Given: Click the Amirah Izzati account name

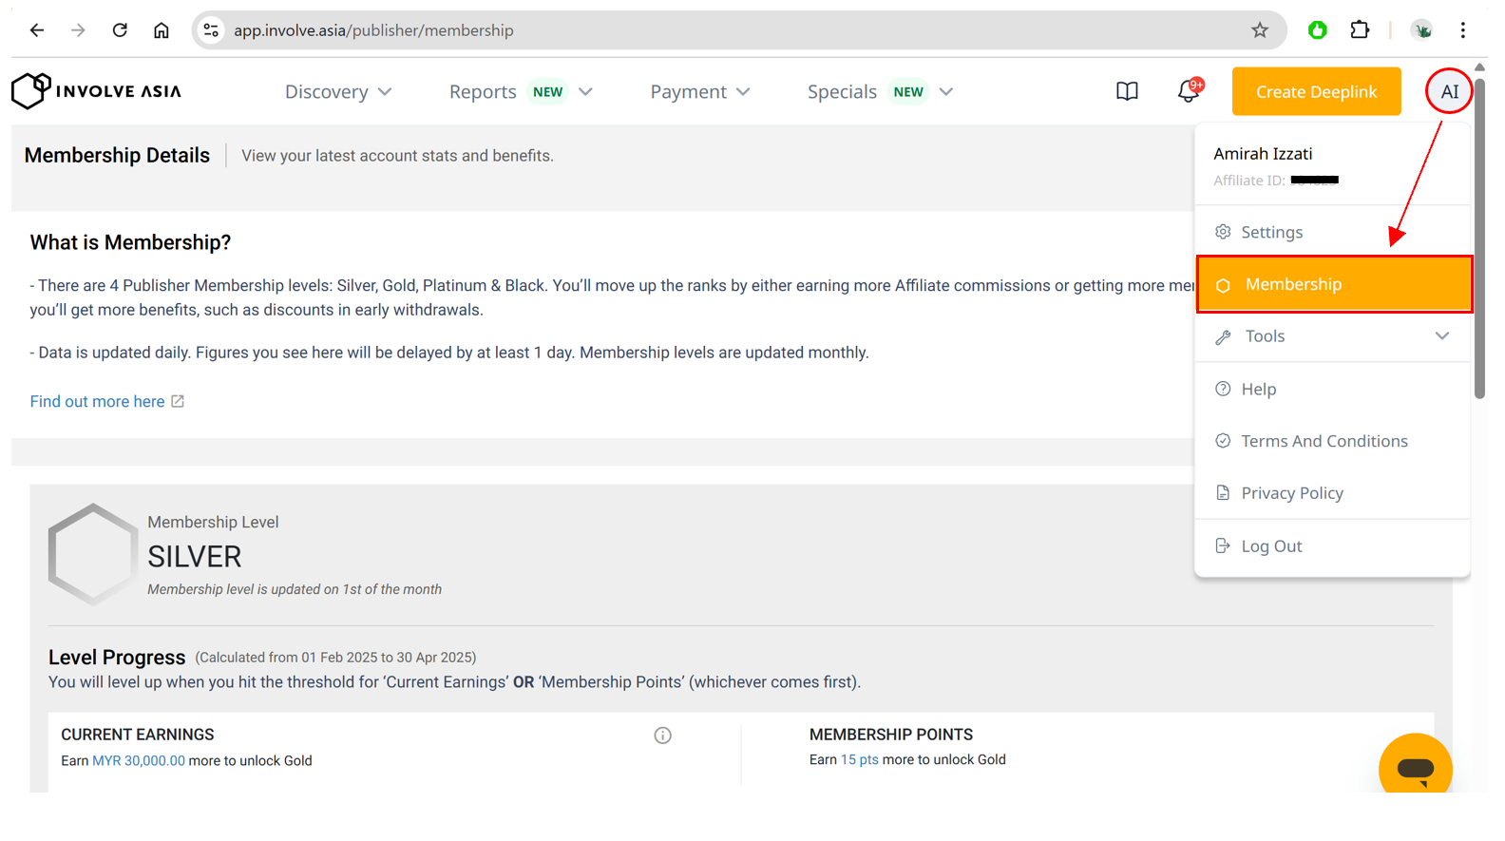Looking at the screenshot, I should 1263,153.
